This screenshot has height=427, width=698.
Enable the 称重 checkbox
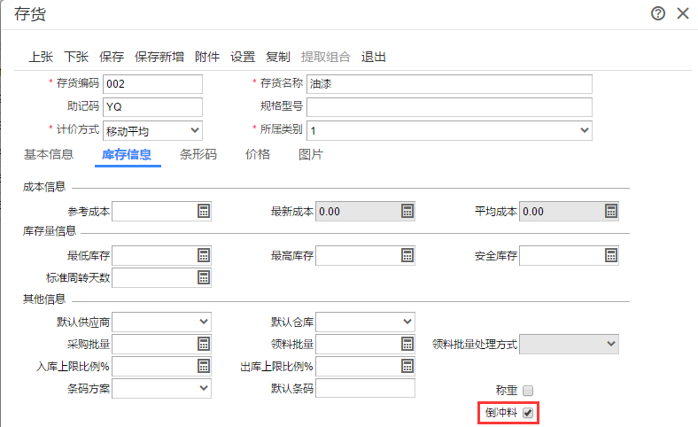click(528, 391)
